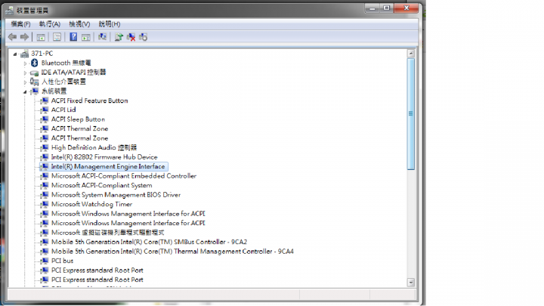The image size is (544, 306).
Task: Close the Device Manager window
Action: coord(406,8)
